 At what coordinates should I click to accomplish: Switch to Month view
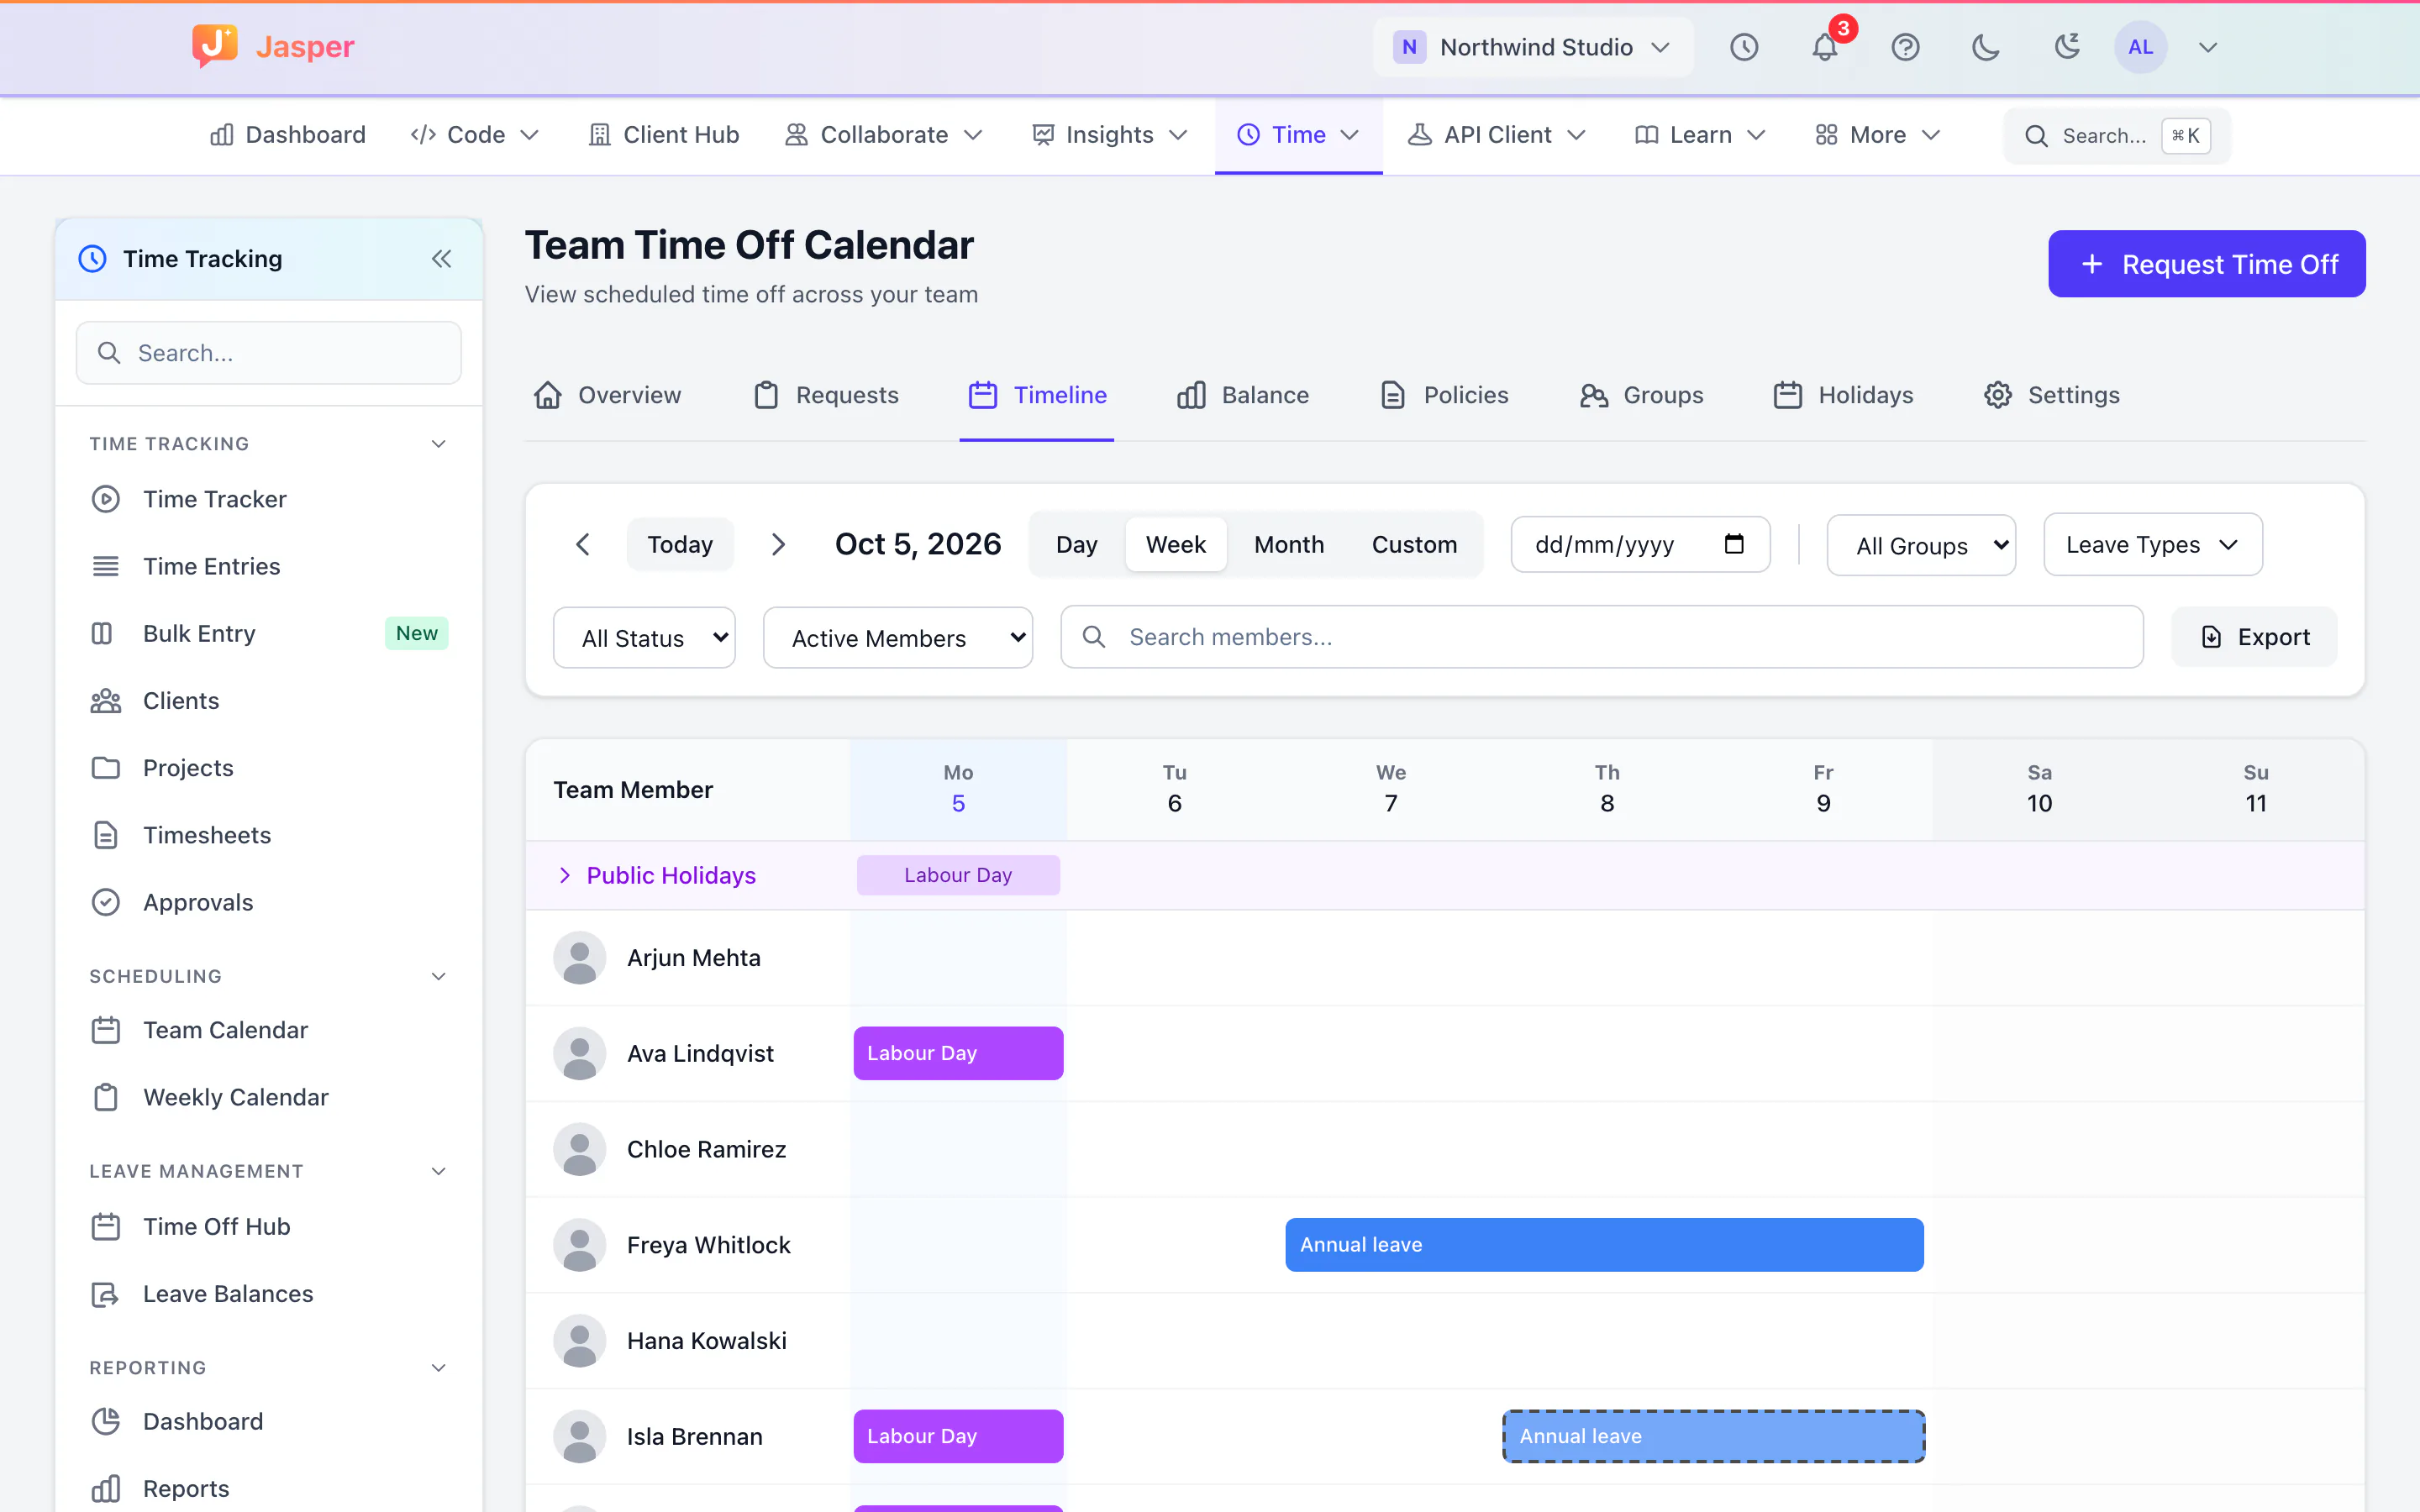1289,544
